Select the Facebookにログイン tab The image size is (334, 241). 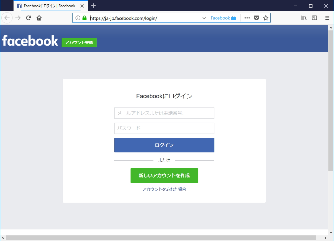click(x=46, y=6)
